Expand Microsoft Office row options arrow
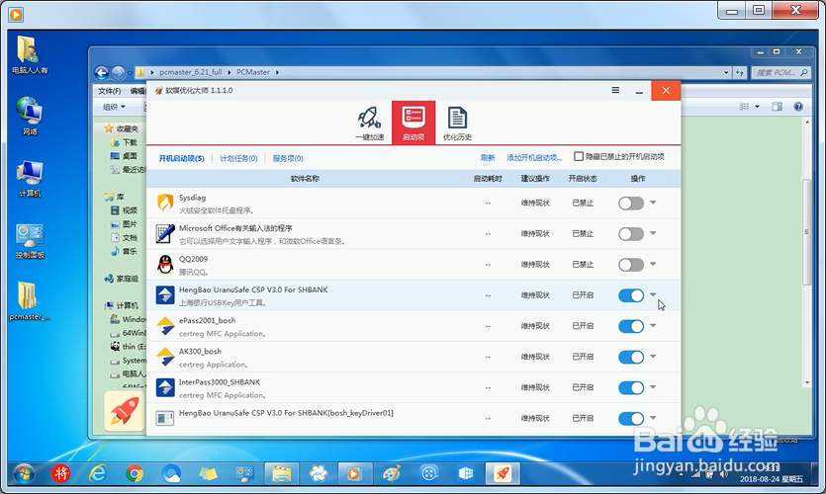This screenshot has width=826, height=494. tap(653, 233)
